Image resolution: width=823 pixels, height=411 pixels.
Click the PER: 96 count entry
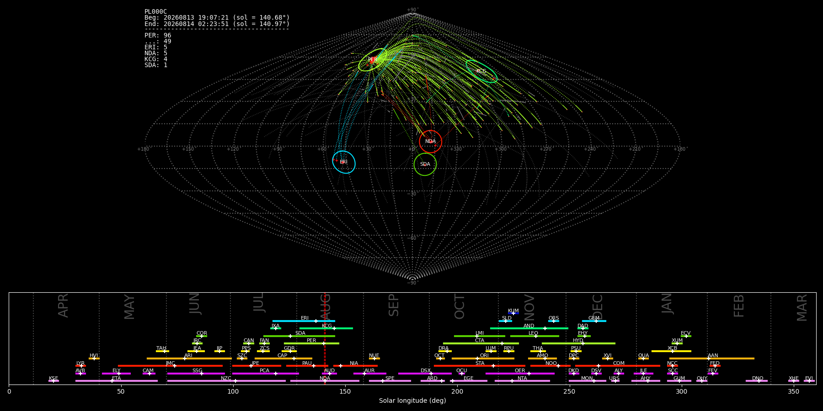(x=158, y=35)
